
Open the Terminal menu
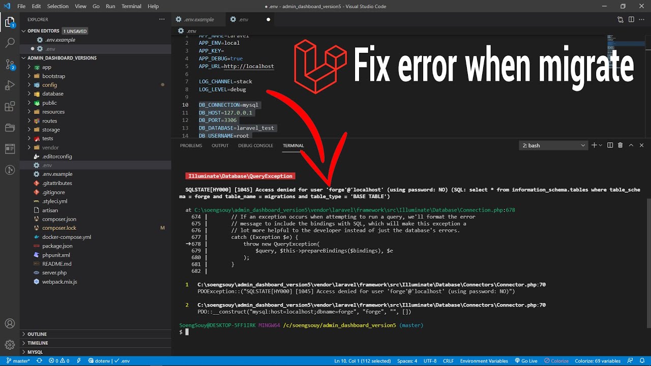[x=131, y=6]
